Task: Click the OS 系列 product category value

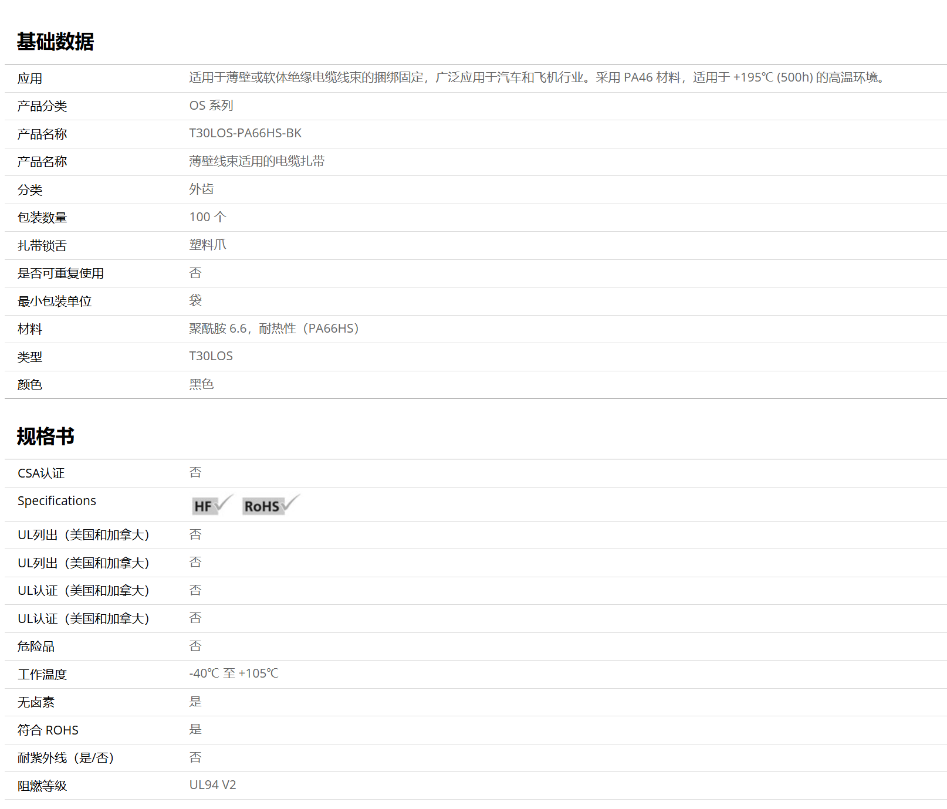Action: pyautogui.click(x=211, y=106)
